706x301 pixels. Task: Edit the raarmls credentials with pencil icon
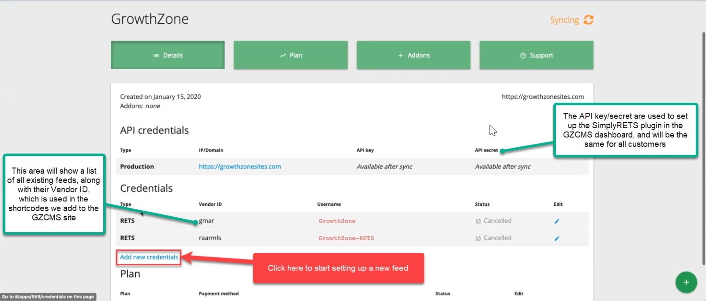pyautogui.click(x=557, y=238)
